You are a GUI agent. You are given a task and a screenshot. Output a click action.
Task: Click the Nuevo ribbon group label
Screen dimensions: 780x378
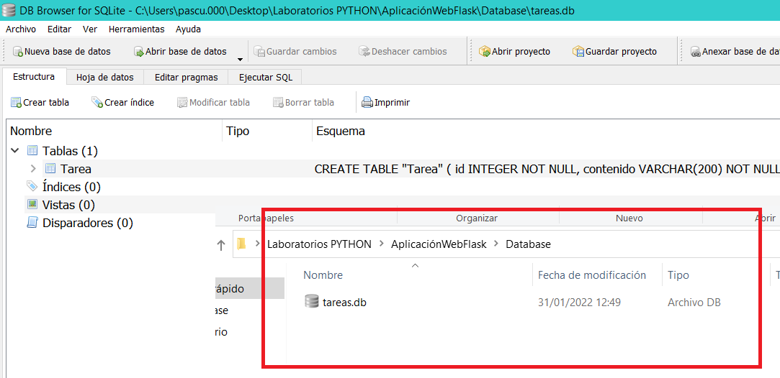click(x=629, y=218)
